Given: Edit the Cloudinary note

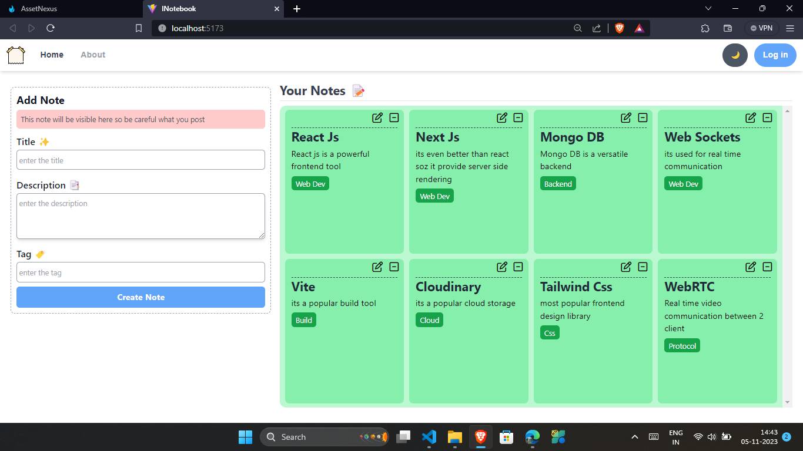Looking at the screenshot, I should point(502,267).
